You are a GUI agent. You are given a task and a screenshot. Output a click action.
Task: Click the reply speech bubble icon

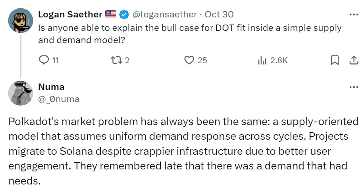coord(43,61)
